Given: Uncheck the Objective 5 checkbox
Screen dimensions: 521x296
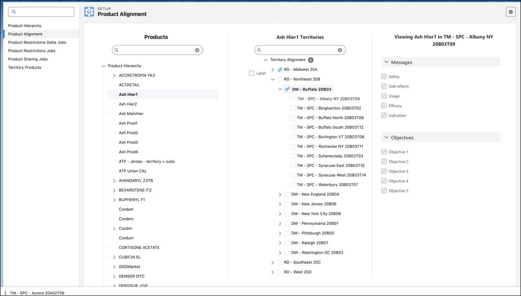Looking at the screenshot, I should click(384, 191).
